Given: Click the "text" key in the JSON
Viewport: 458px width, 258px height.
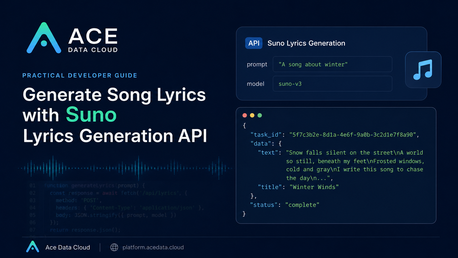Looking at the screenshot, I should [268, 153].
